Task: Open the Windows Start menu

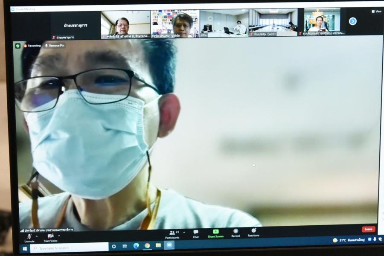Action: click(x=24, y=248)
